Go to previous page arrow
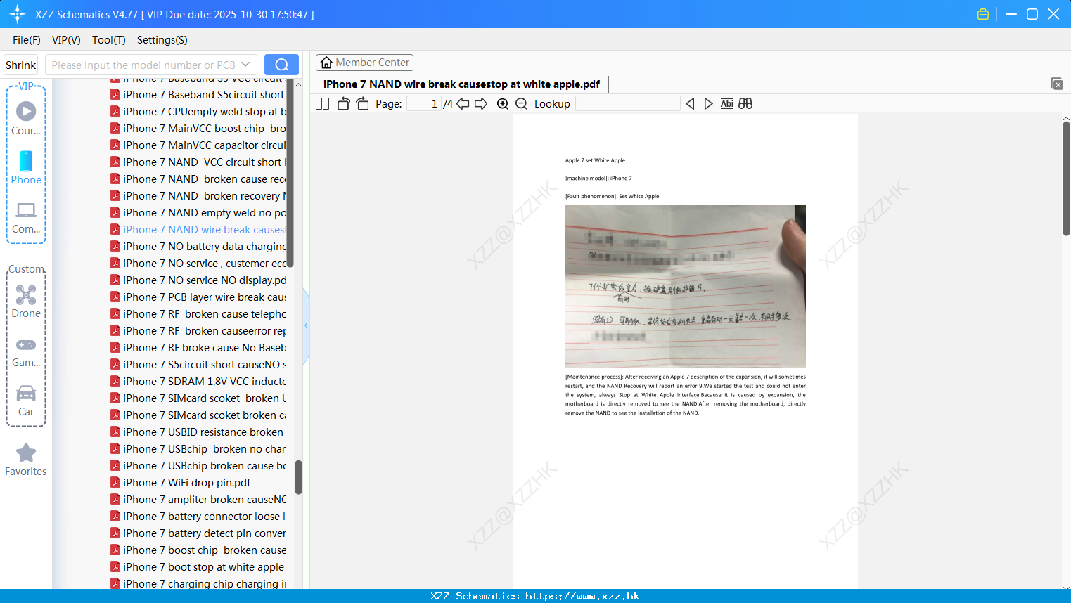 click(463, 104)
